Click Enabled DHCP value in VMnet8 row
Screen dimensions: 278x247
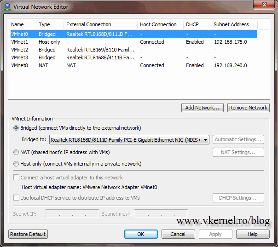point(195,65)
